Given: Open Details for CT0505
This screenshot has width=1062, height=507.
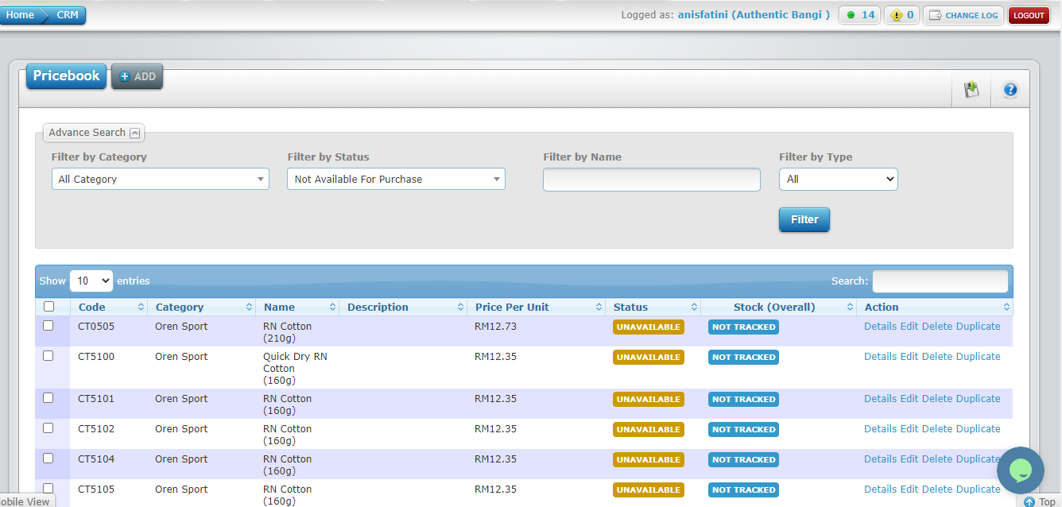Looking at the screenshot, I should pyautogui.click(x=880, y=327).
